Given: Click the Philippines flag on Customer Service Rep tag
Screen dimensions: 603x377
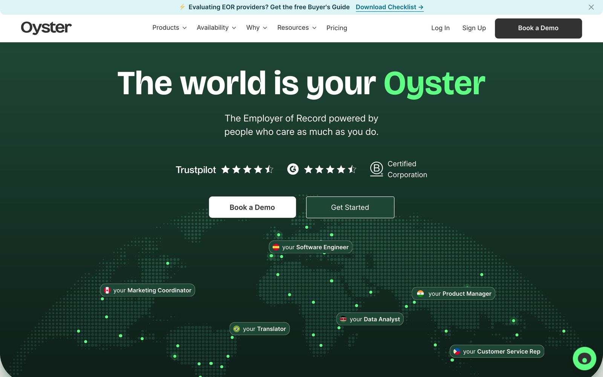Looking at the screenshot, I should tap(457, 351).
